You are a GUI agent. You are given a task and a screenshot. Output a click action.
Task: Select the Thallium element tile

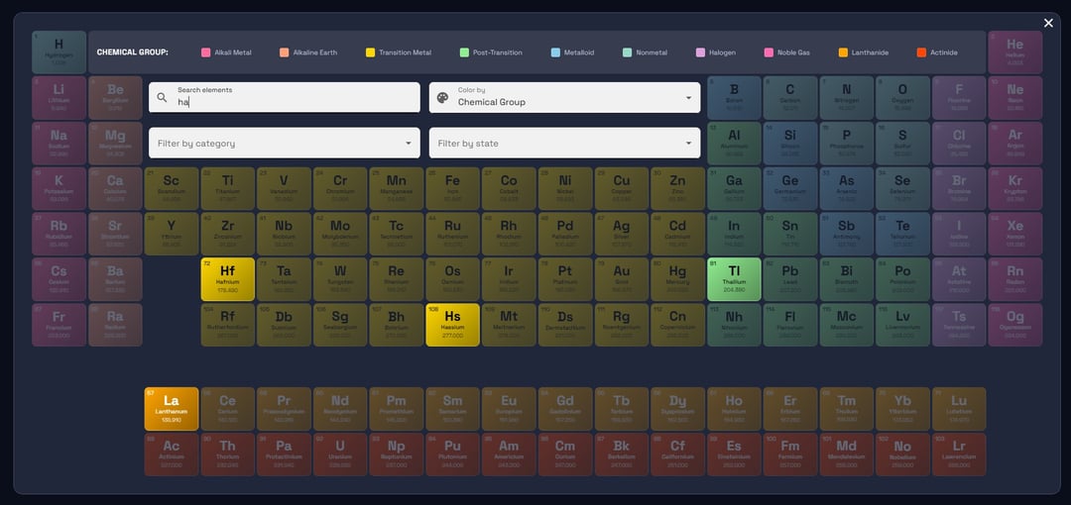click(x=734, y=279)
